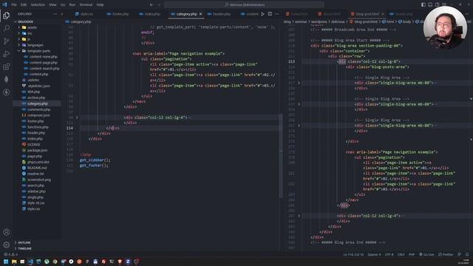Open the Extensions view
Screen dimensions: 473x266
[6, 66]
